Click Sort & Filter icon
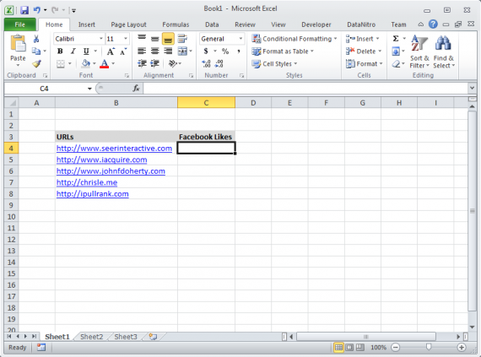 click(x=419, y=51)
